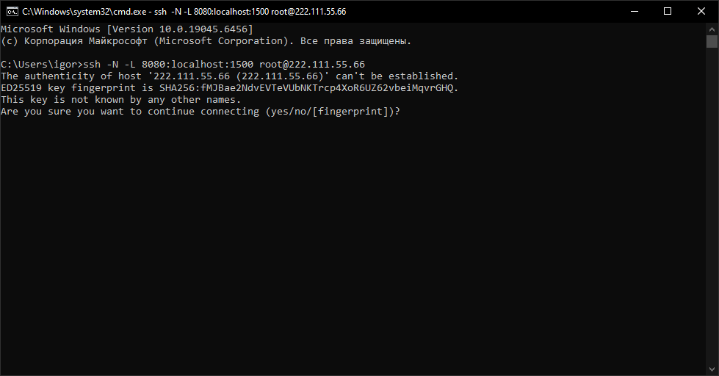Close the cmd.exe ssh window

[701, 12]
